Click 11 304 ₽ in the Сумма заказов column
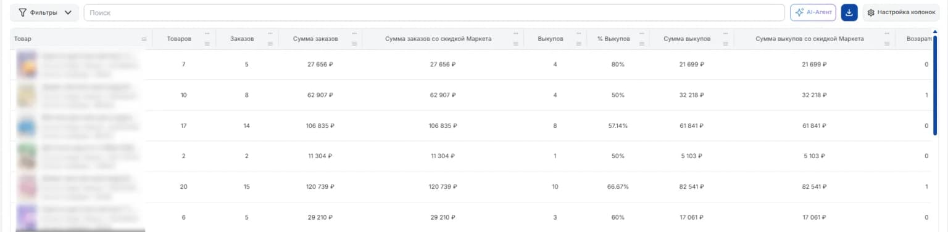The image size is (948, 232). click(320, 156)
